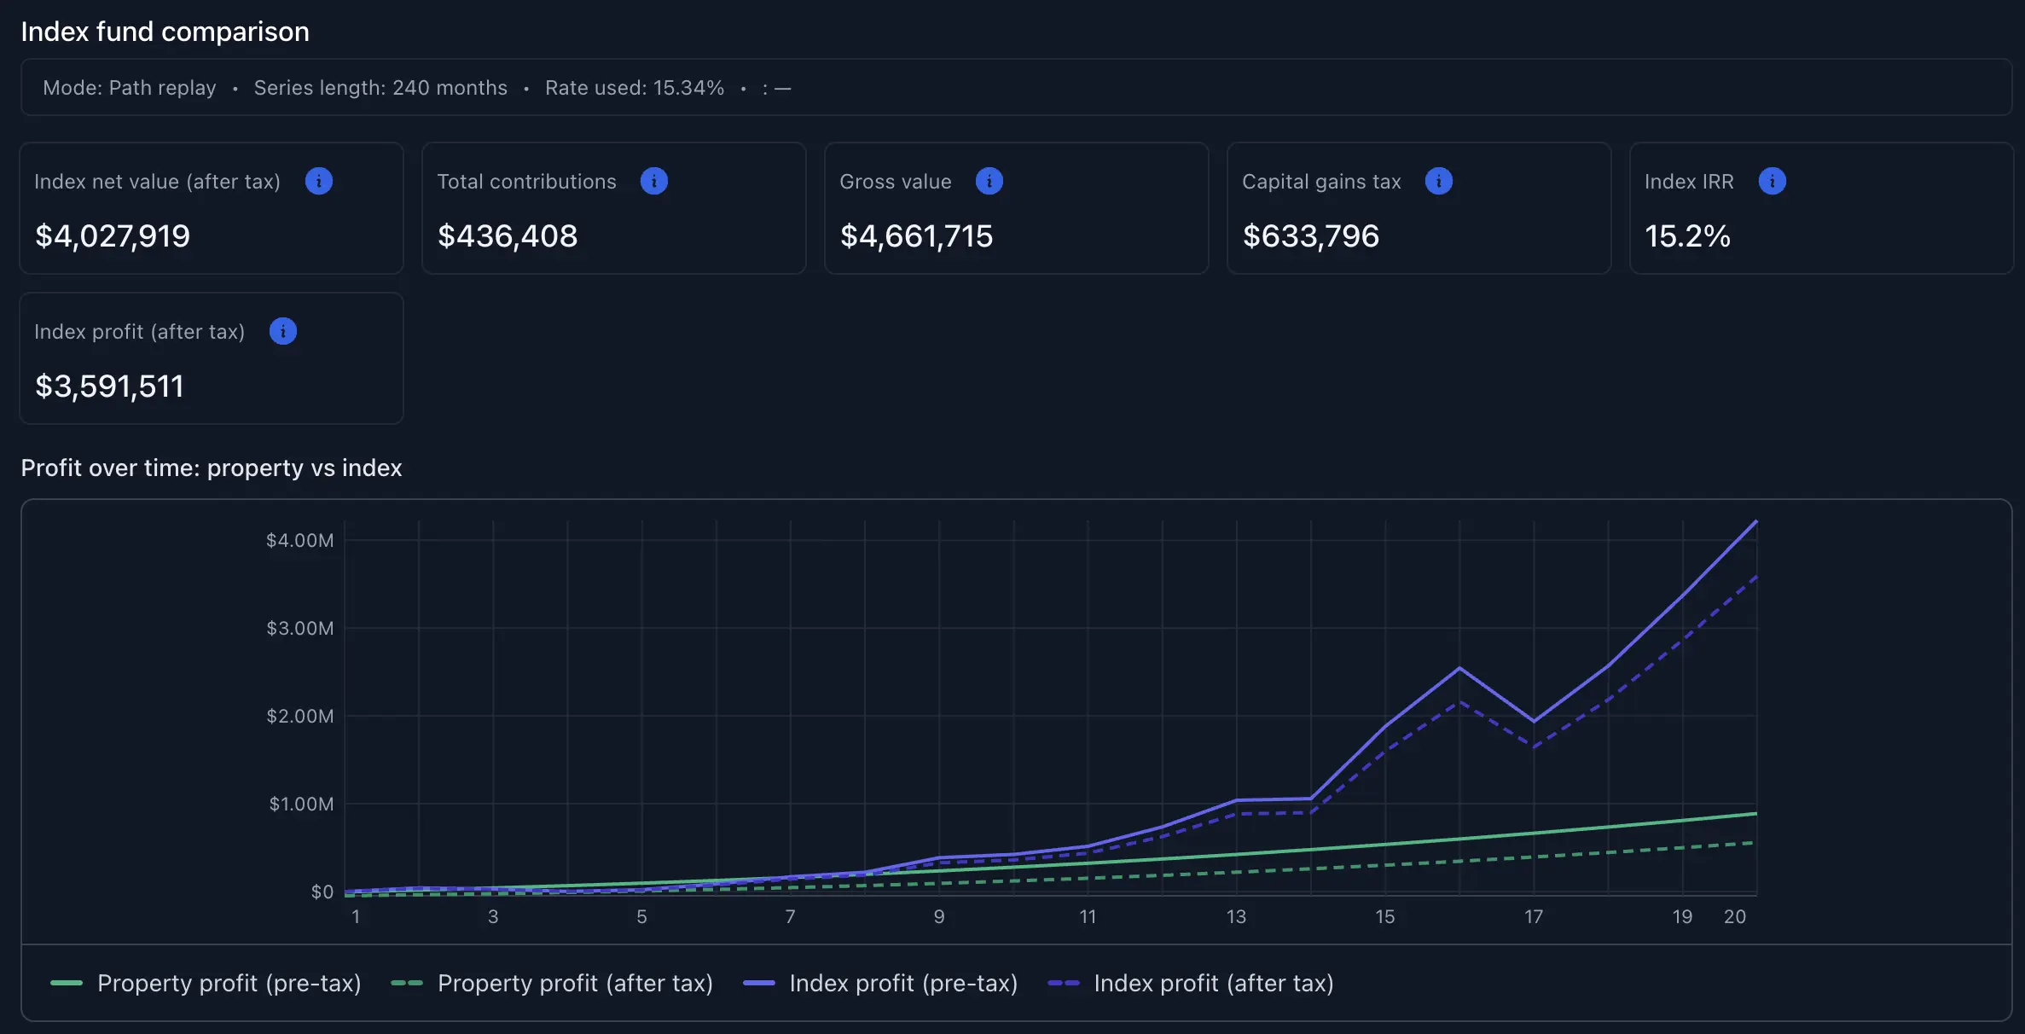Open the Gross value info tooltip

989,181
